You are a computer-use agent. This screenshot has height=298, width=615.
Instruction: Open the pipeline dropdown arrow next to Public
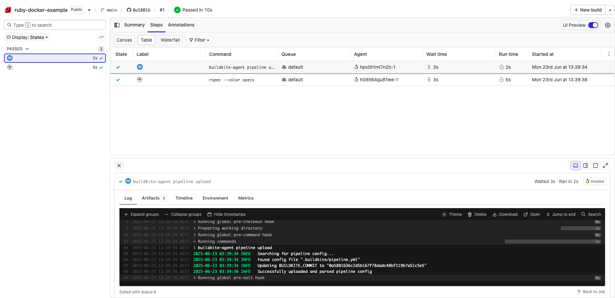coord(89,10)
